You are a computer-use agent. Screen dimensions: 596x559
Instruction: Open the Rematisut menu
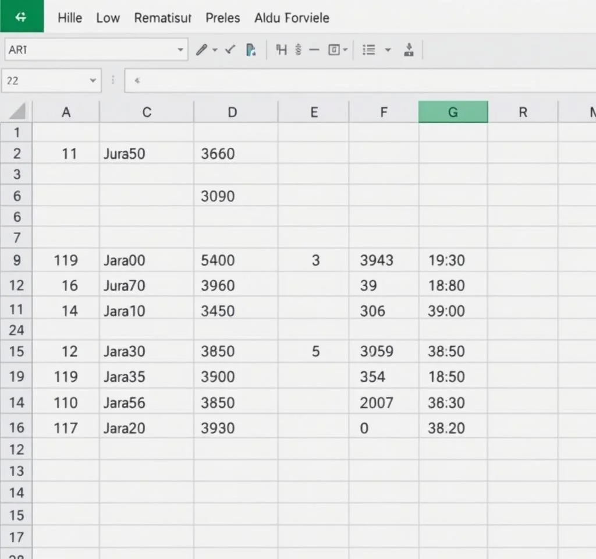pyautogui.click(x=162, y=18)
